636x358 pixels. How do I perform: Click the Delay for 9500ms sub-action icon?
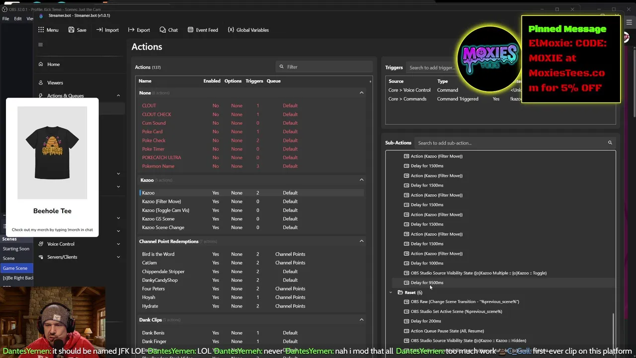click(406, 283)
